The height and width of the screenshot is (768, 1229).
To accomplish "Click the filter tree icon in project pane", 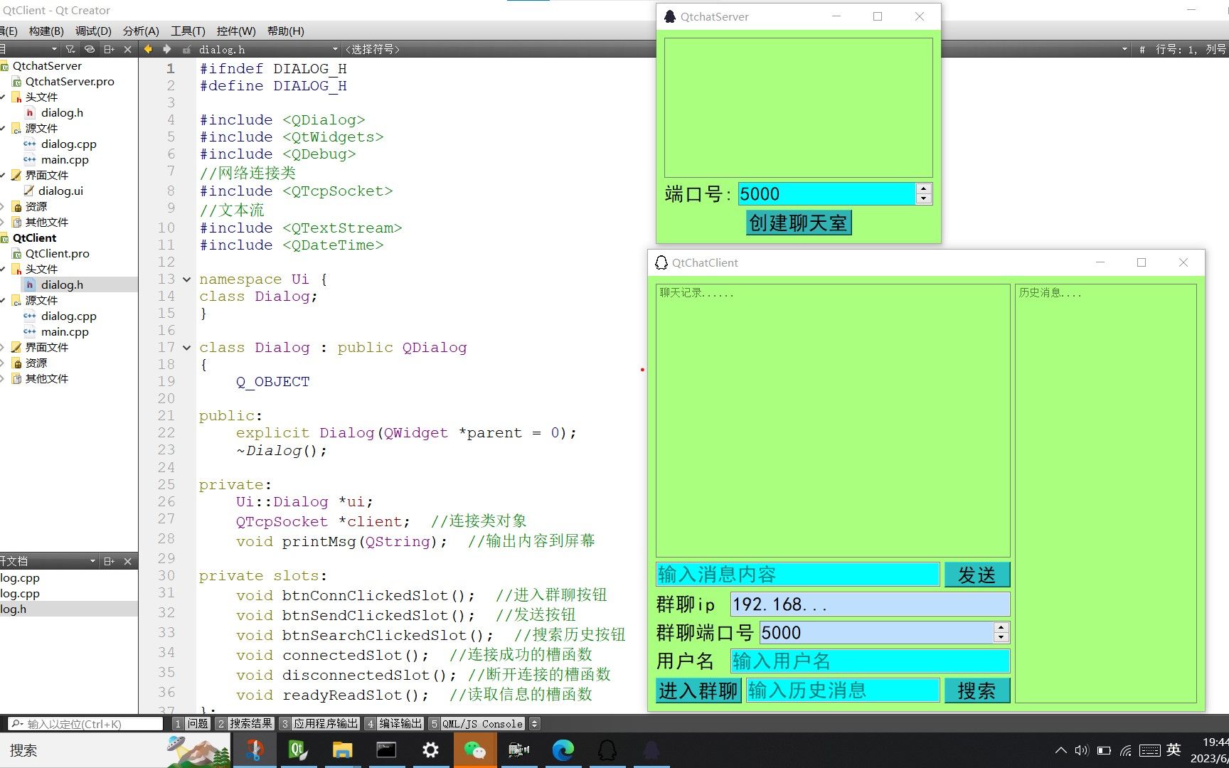I will click(x=70, y=49).
